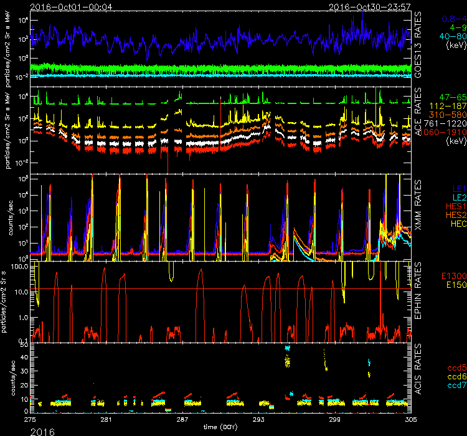Click the GOES13 (keV) unit label

coord(456,45)
